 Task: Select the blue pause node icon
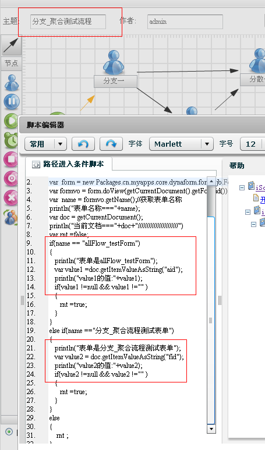pyautogui.click(x=12, y=102)
